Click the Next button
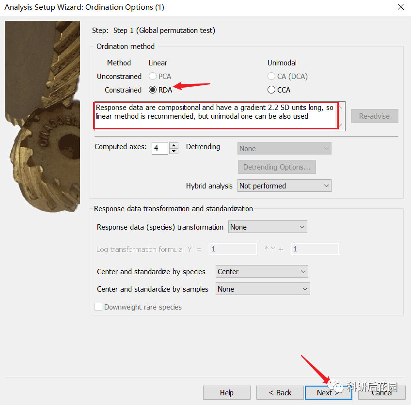411x405 pixels. pyautogui.click(x=328, y=392)
